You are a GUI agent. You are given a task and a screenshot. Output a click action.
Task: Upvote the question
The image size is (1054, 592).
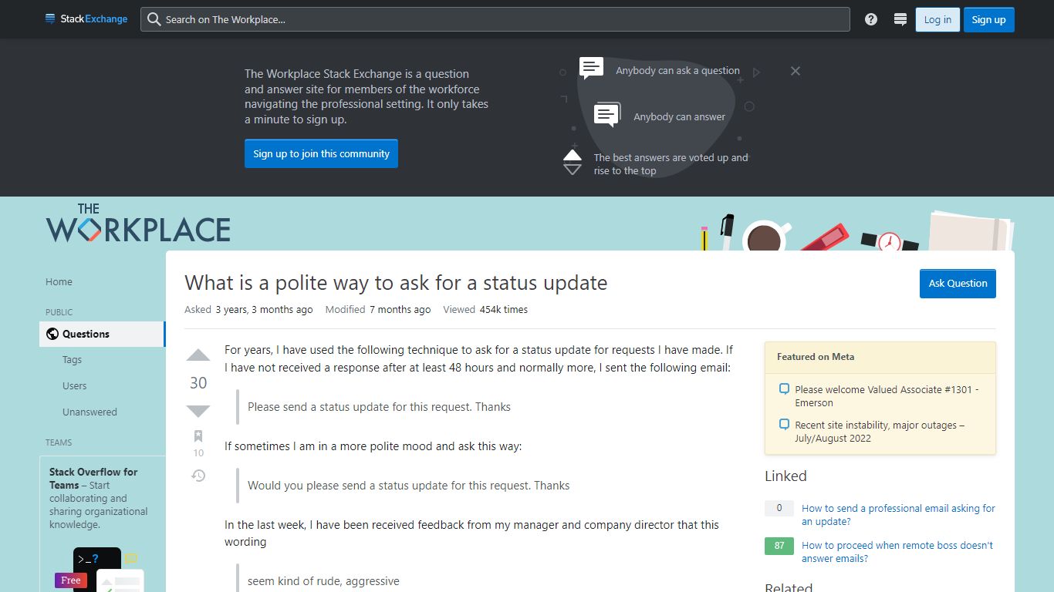coord(198,355)
